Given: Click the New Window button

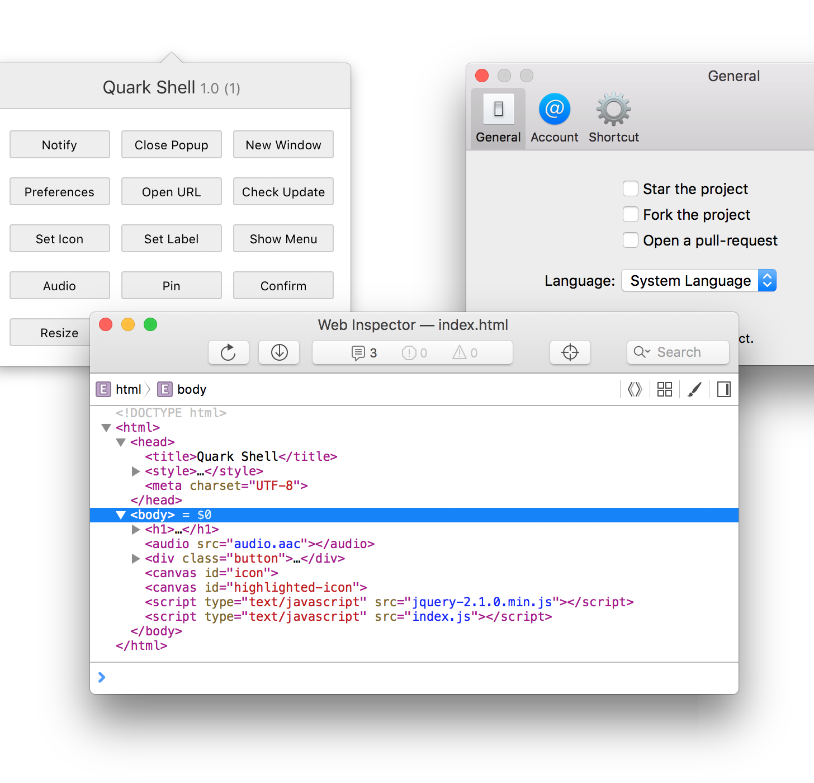Looking at the screenshot, I should [283, 145].
